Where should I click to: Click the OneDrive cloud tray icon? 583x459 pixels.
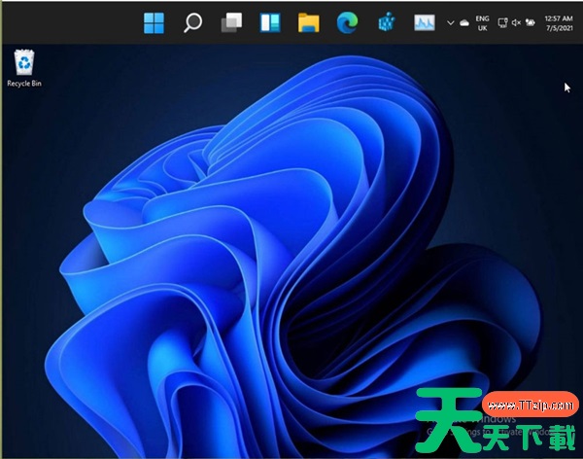tap(464, 21)
